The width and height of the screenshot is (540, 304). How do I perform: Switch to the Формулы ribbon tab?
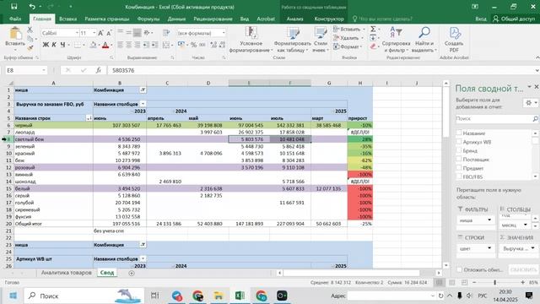point(148,19)
